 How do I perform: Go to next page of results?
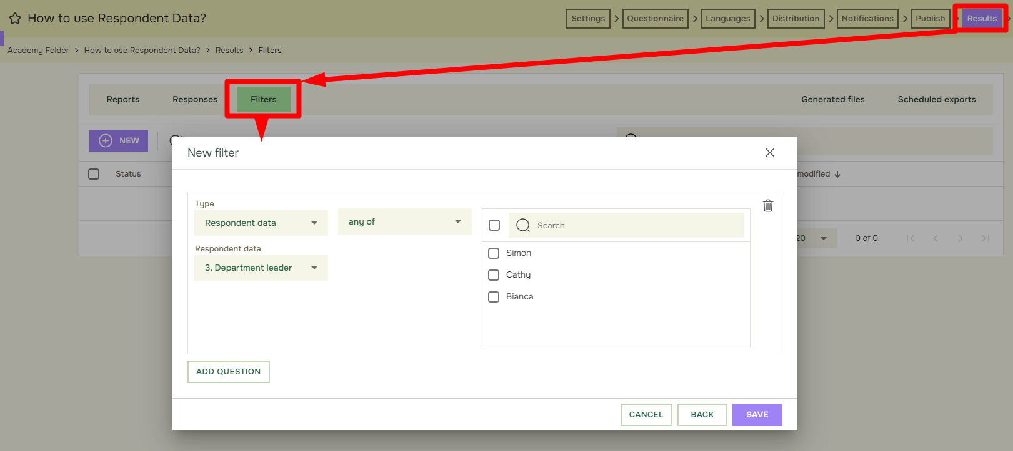click(x=961, y=238)
